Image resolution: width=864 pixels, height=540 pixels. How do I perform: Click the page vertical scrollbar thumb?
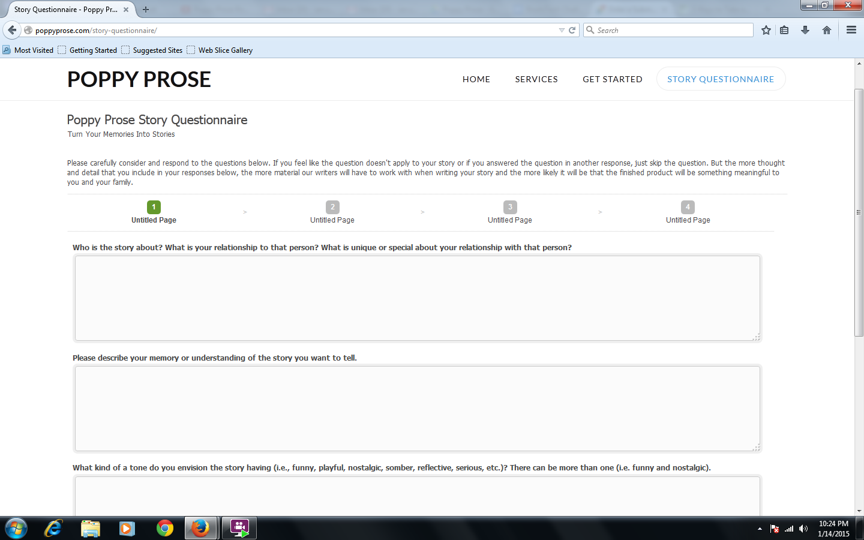pos(859,212)
